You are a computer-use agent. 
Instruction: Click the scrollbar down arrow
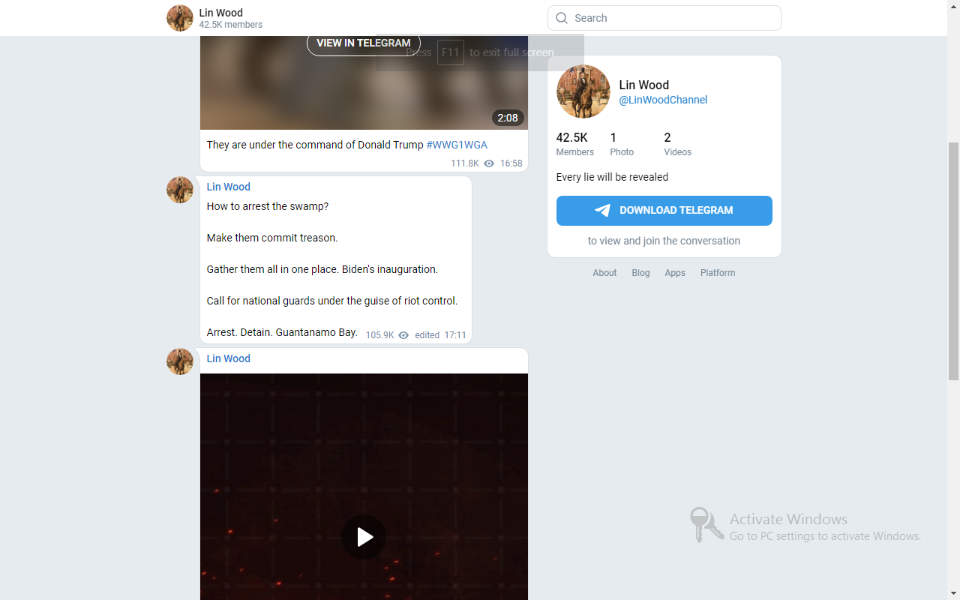953,593
